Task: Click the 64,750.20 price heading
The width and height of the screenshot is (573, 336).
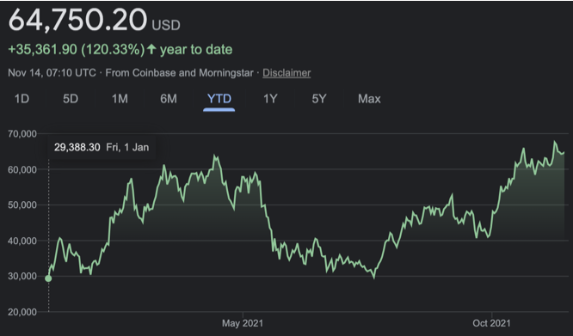Action: pyautogui.click(x=77, y=20)
